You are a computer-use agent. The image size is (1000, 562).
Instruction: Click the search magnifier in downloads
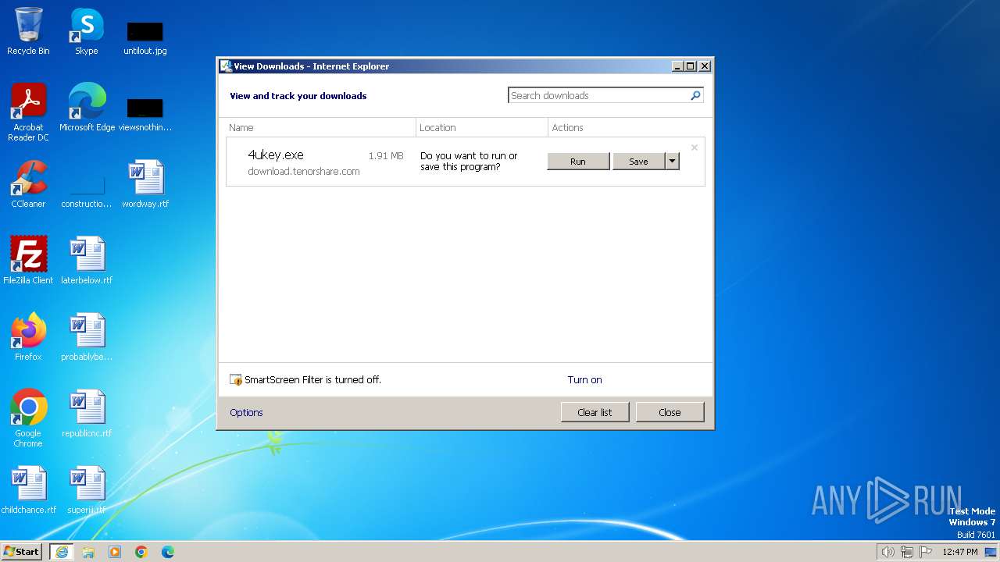pos(695,95)
